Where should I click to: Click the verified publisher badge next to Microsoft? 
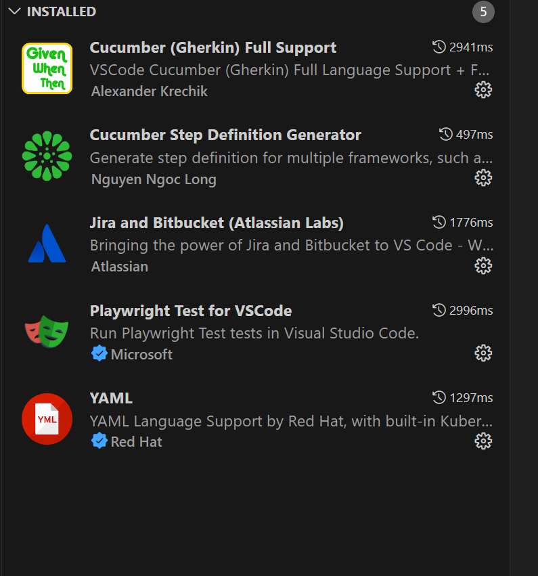point(99,353)
